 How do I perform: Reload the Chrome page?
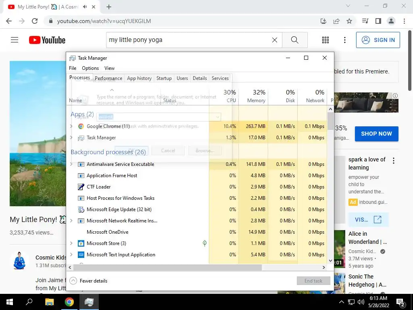pos(35,21)
